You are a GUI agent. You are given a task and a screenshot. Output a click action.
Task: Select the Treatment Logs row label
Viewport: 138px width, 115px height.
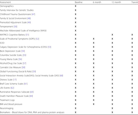click(x=7, y=100)
